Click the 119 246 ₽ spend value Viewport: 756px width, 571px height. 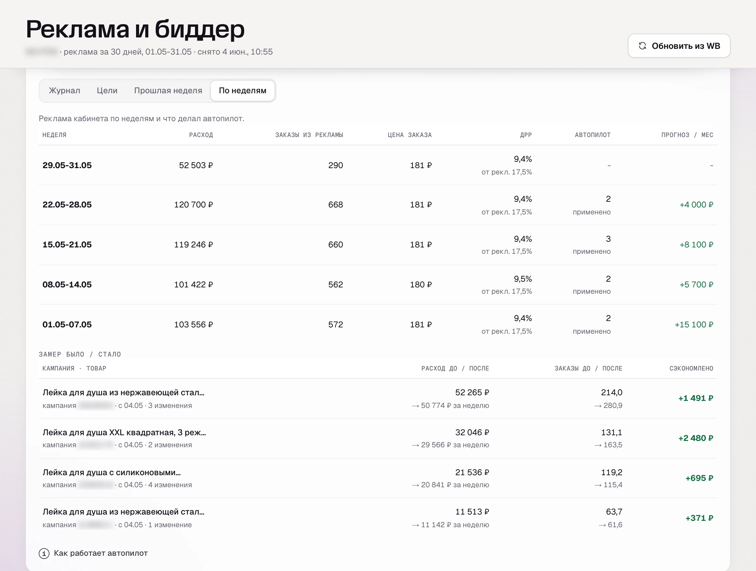pos(193,245)
